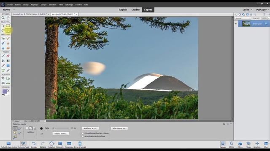Select the Lasso tool
This screenshot has width=270, height=151.
coord(3,31)
